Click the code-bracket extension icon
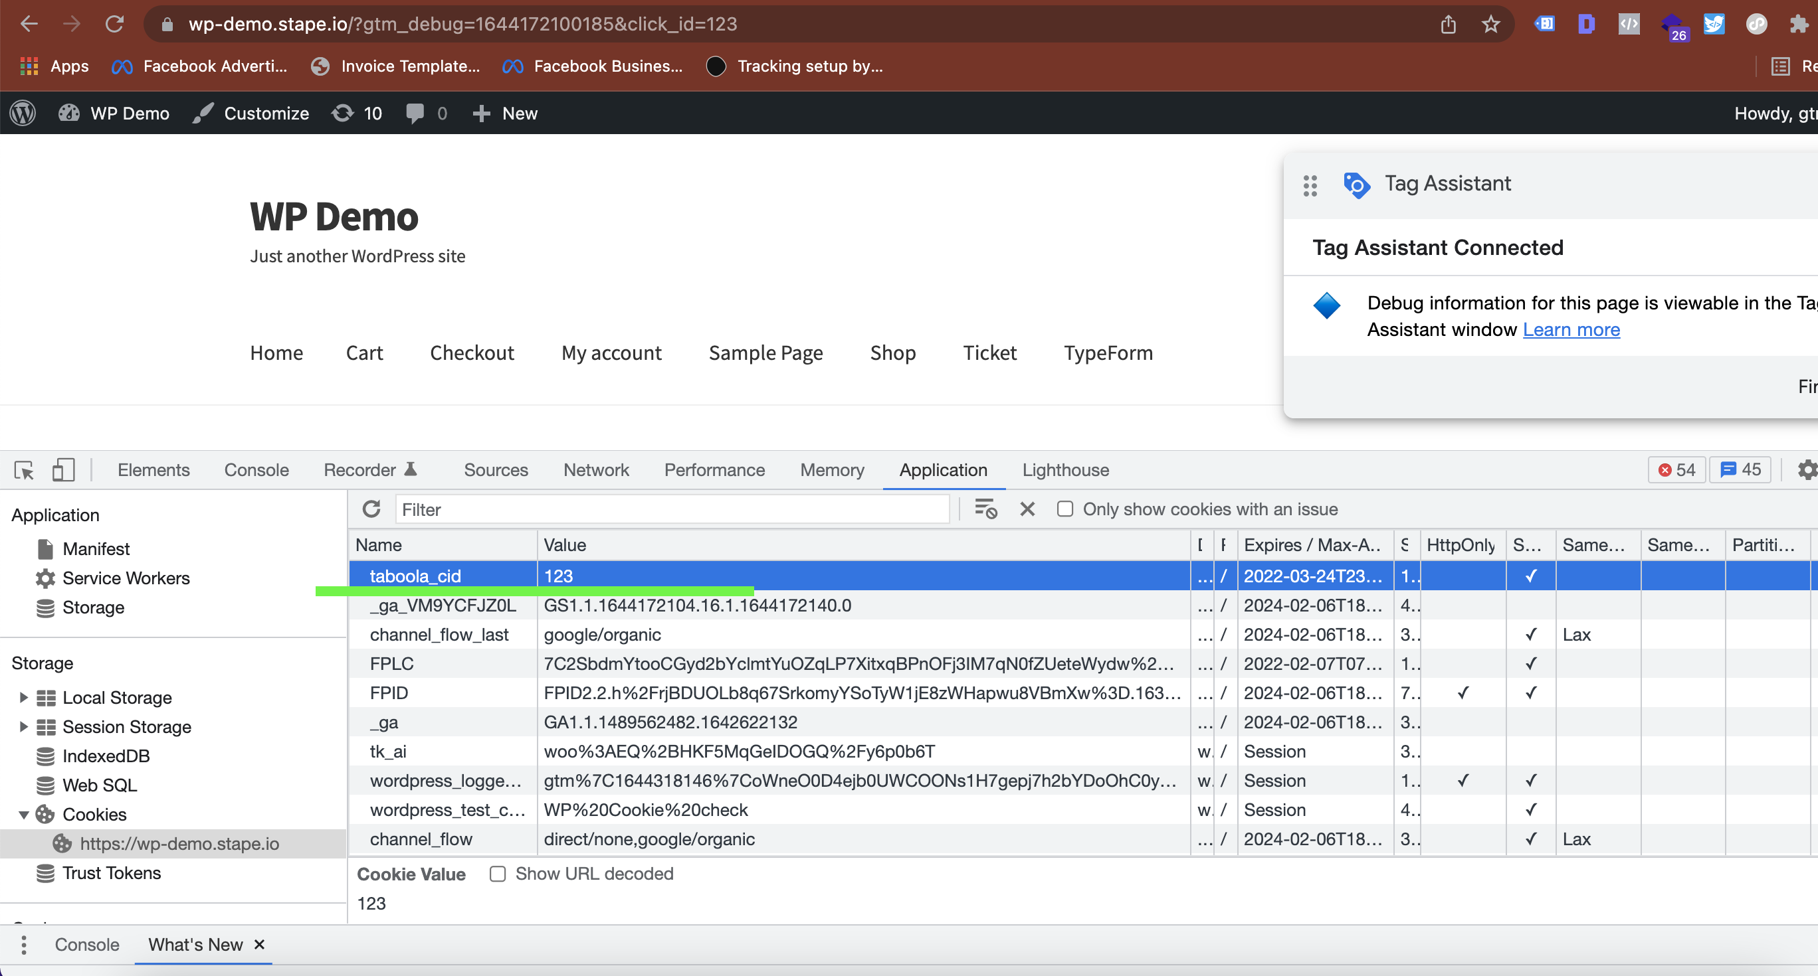This screenshot has height=976, width=1818. pos(1629,25)
